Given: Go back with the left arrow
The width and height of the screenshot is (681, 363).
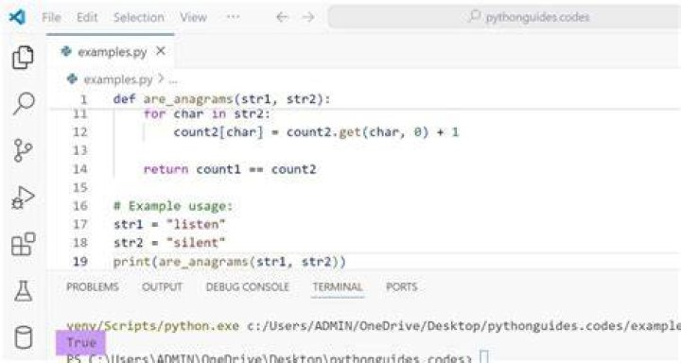Looking at the screenshot, I should [x=282, y=17].
